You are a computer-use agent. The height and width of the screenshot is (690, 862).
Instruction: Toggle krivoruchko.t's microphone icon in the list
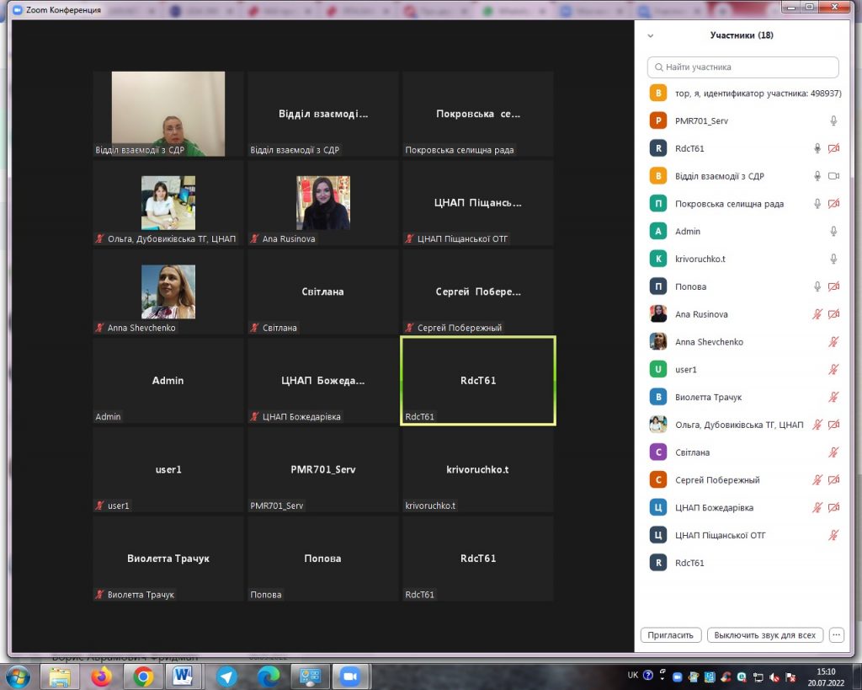(x=833, y=259)
